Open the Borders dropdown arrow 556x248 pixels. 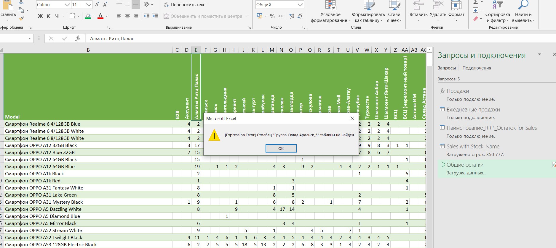click(x=79, y=16)
